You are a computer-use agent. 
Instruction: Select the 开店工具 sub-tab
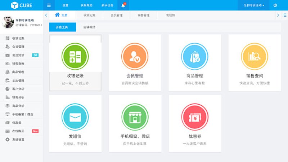point(62,27)
